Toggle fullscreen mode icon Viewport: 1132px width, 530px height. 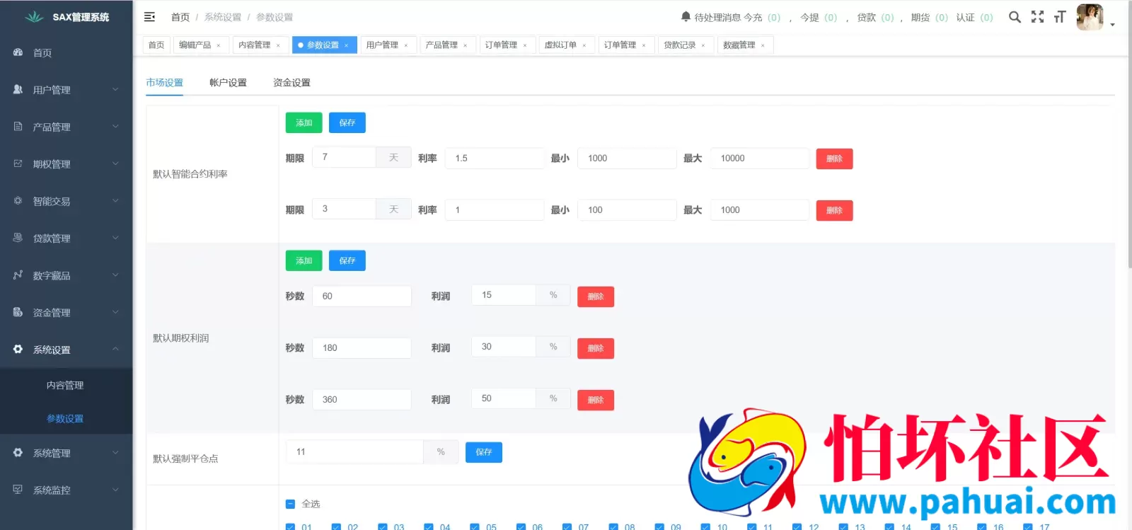click(x=1037, y=17)
